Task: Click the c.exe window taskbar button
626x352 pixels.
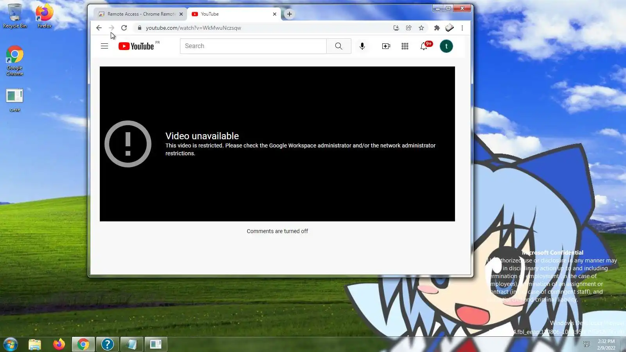Action: [x=156, y=345]
